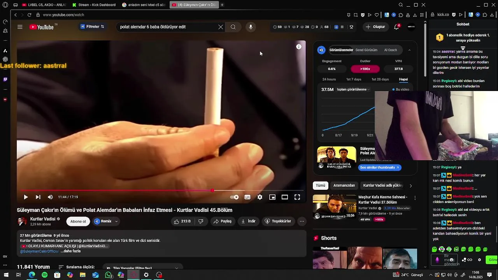Reload page in browser toolbar
498x280 pixels.
[29, 15]
